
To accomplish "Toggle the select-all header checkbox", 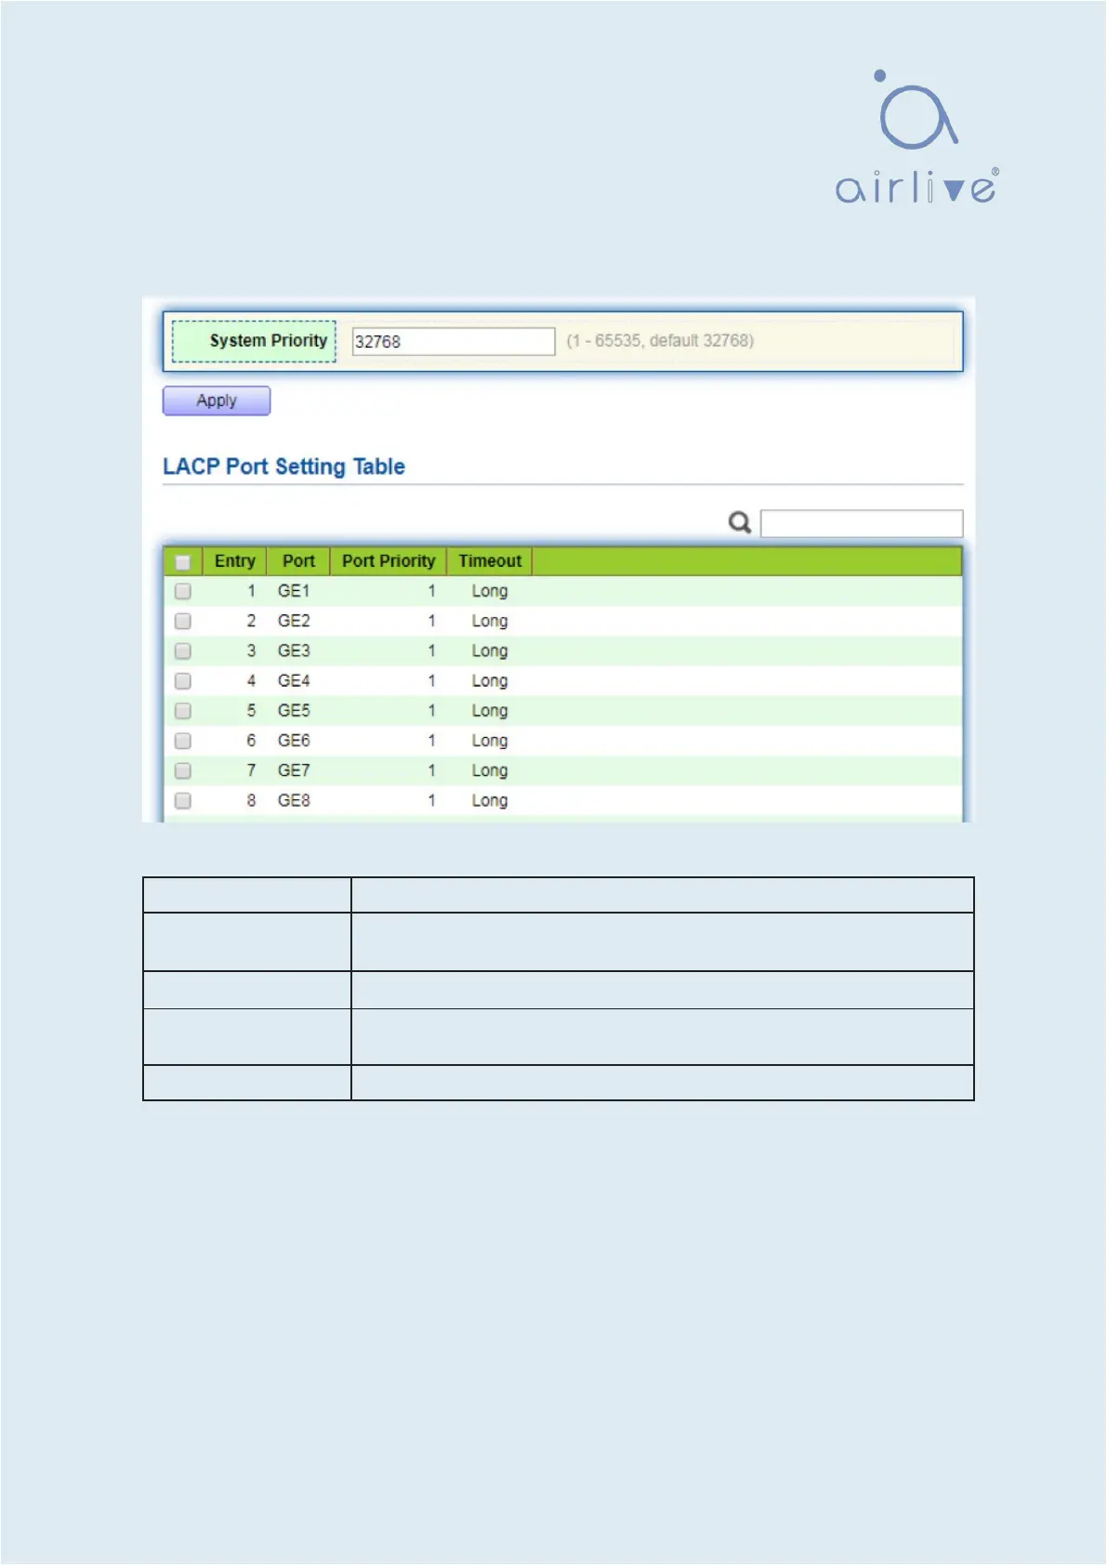I will (183, 562).
